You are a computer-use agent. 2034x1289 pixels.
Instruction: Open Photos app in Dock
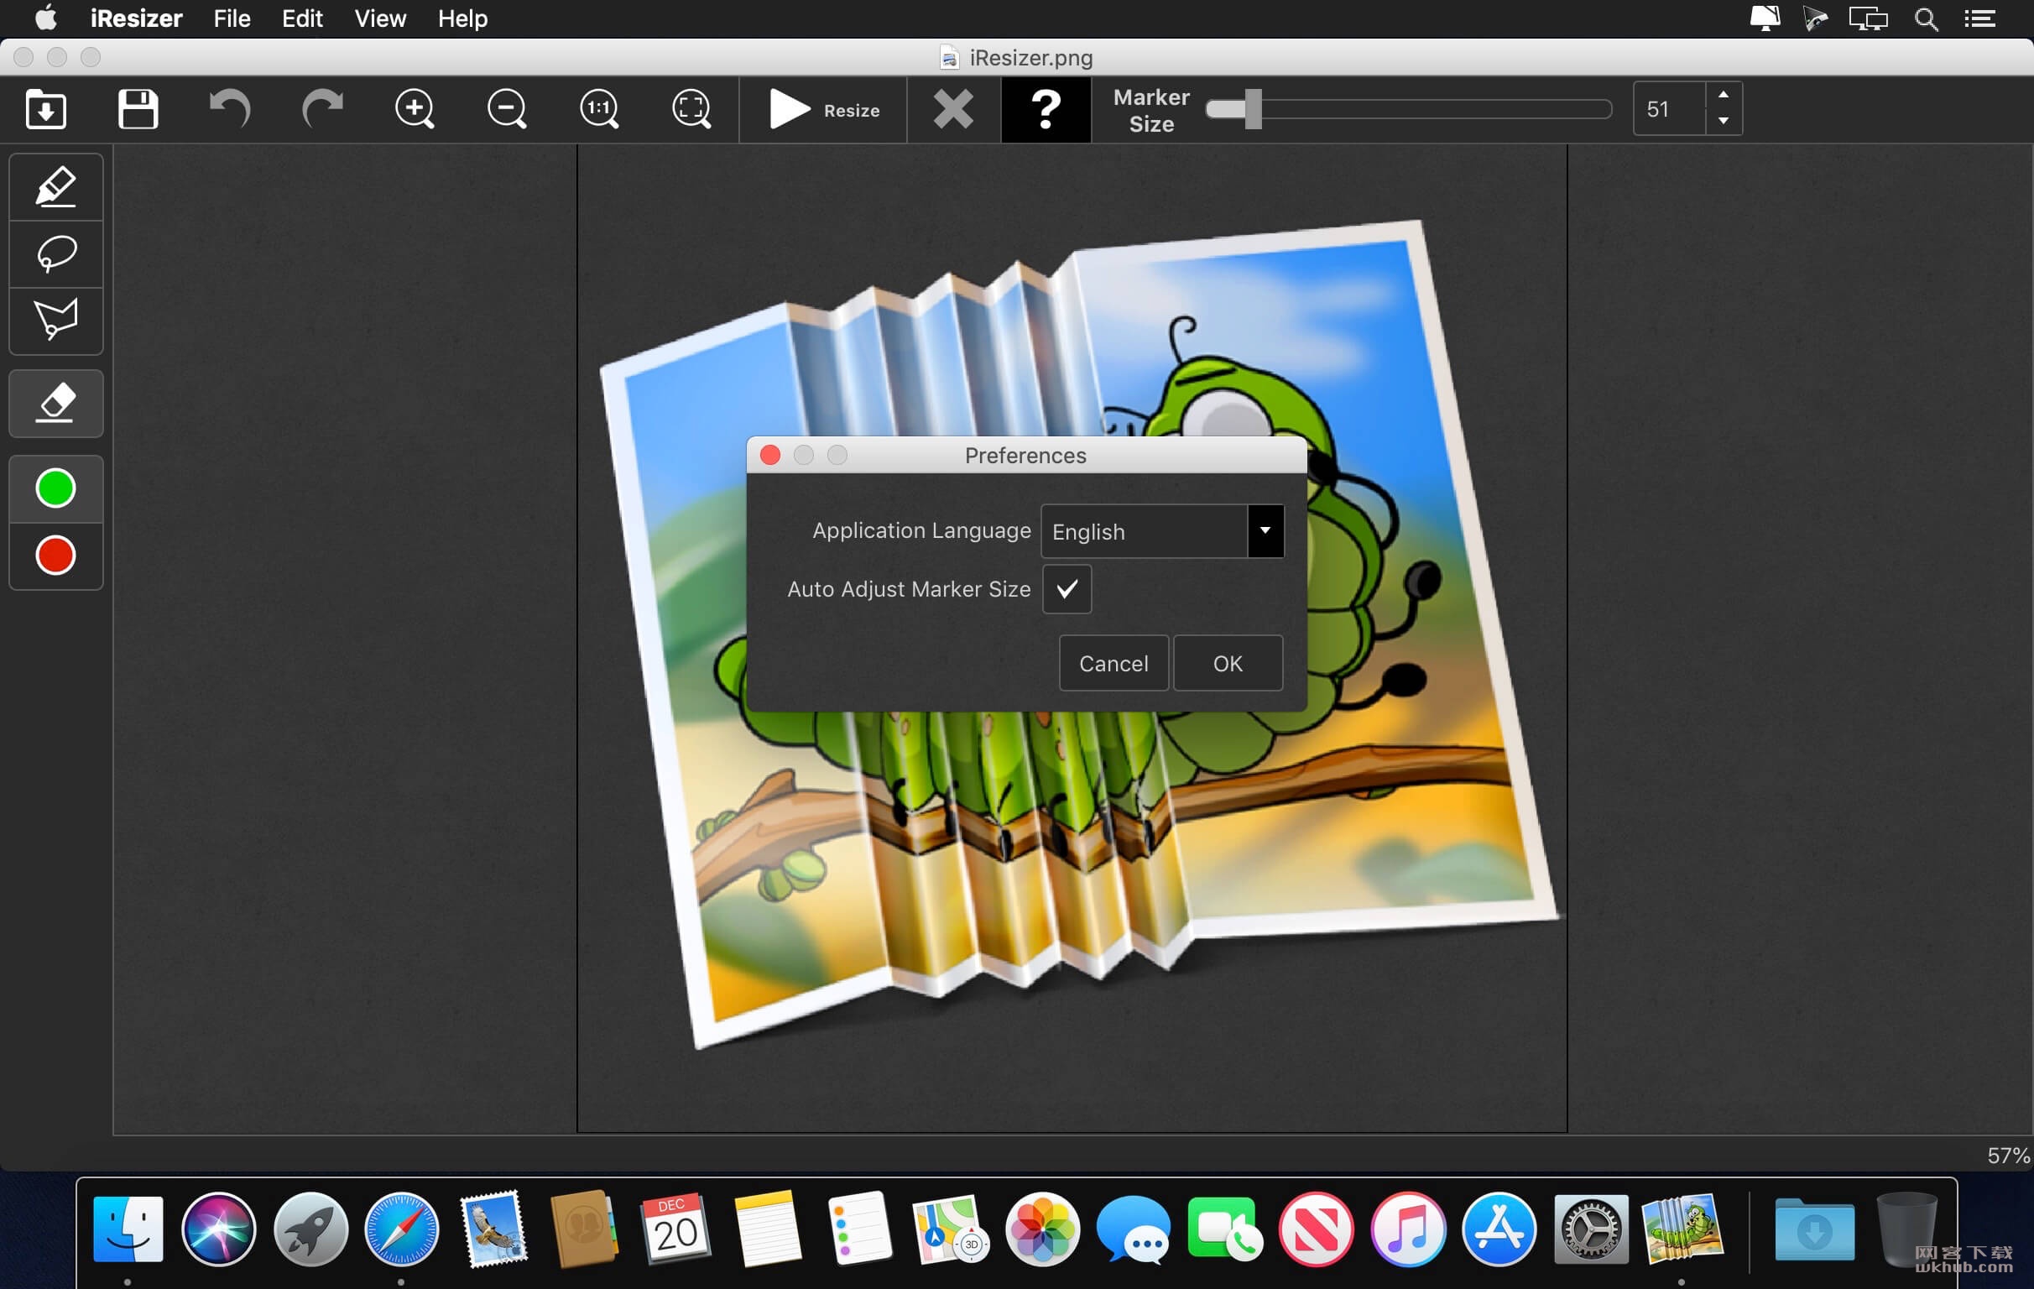pos(1042,1230)
